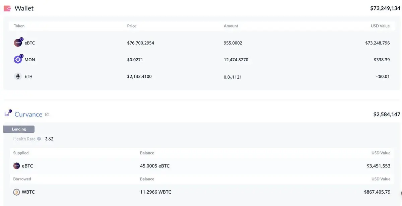The image size is (402, 206).
Task: Click the MON token icon
Action: 18,59
